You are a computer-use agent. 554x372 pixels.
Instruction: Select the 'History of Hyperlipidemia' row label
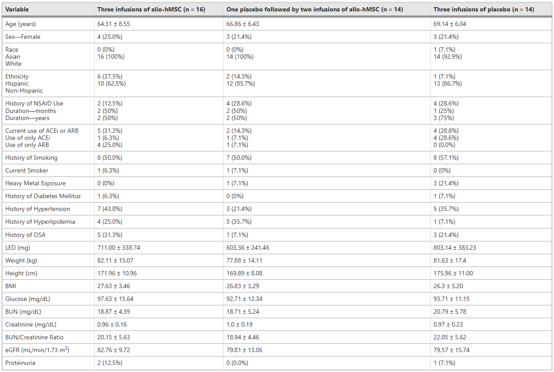pos(40,222)
